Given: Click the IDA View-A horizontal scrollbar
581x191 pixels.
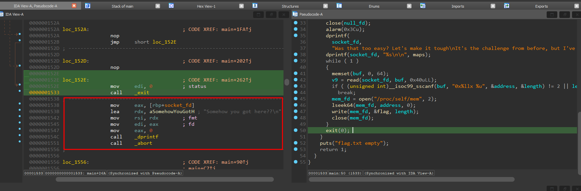Looking at the screenshot, I should tap(164, 179).
